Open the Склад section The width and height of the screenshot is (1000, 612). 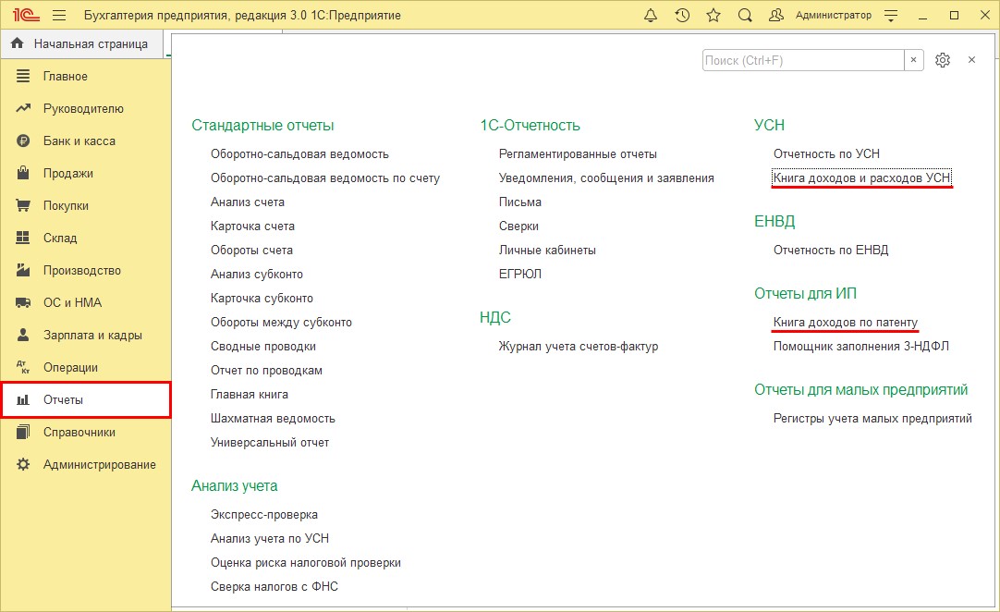(x=85, y=238)
